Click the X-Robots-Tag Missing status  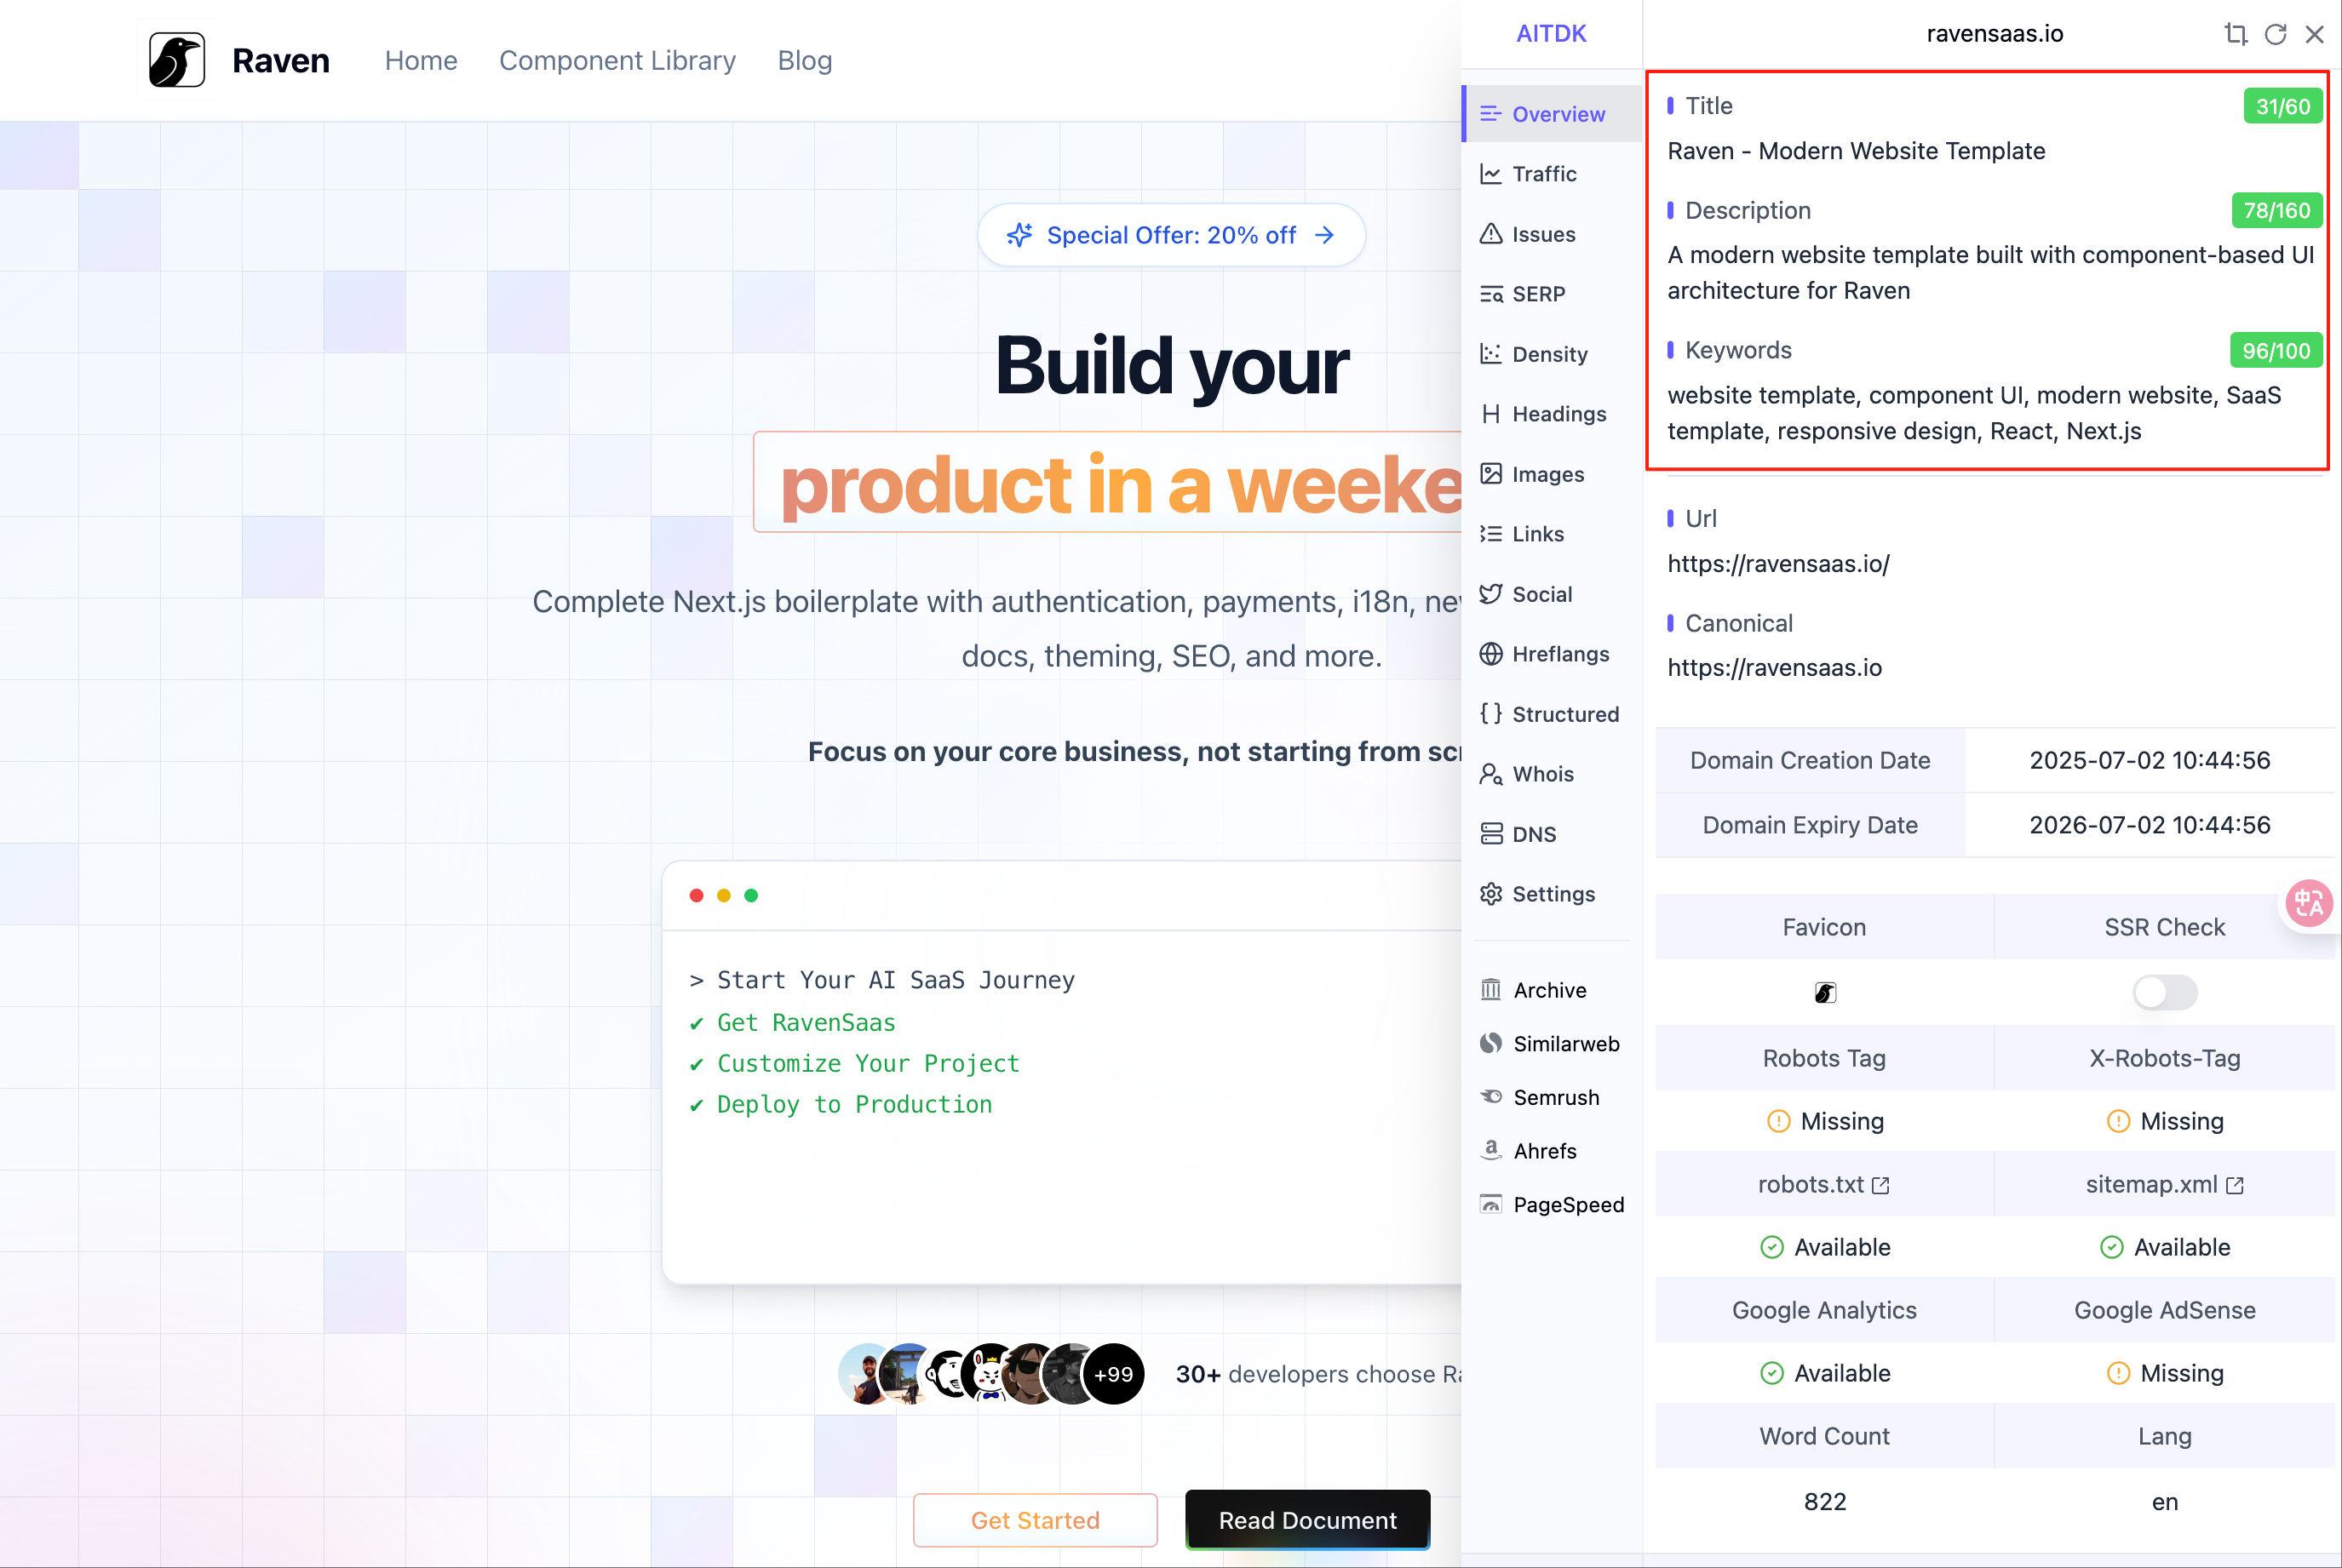[2164, 1121]
